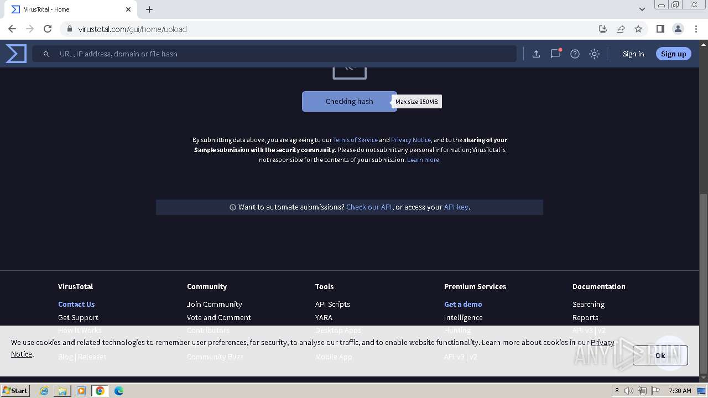708x398 pixels.
Task: Click the page vertical scrollbar thumb
Action: tap(703, 284)
